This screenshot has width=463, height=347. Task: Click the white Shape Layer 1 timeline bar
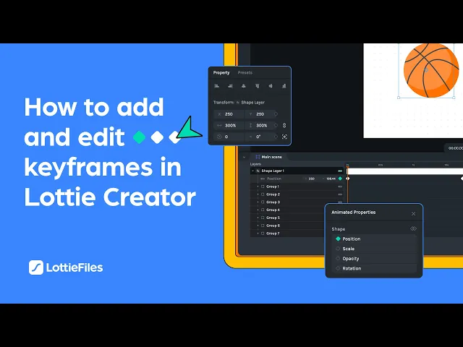click(x=405, y=171)
